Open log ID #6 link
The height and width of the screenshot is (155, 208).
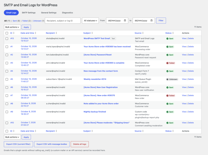coord(12,87)
